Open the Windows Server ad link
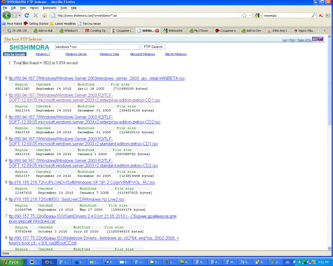Screen dimensions: 333x266 pyautogui.click(x=76, y=54)
